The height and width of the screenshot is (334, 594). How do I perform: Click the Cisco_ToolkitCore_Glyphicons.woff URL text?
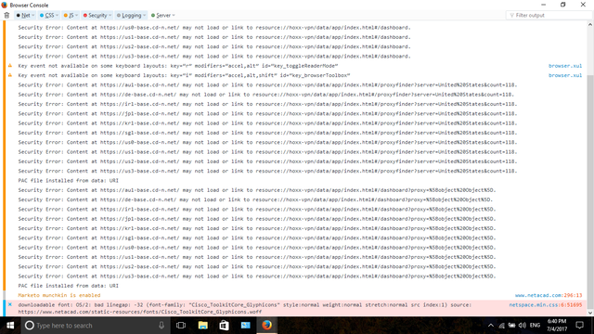(x=140, y=312)
